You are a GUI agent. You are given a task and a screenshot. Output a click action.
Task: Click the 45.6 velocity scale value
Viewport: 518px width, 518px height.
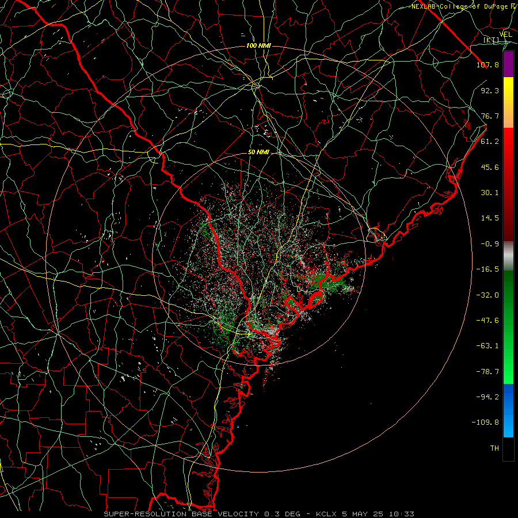pyautogui.click(x=490, y=167)
